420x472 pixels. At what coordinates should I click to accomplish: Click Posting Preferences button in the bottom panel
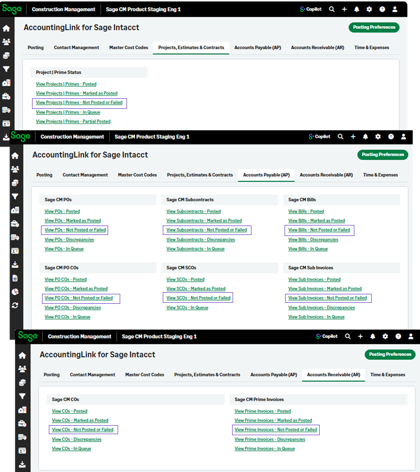(390, 354)
